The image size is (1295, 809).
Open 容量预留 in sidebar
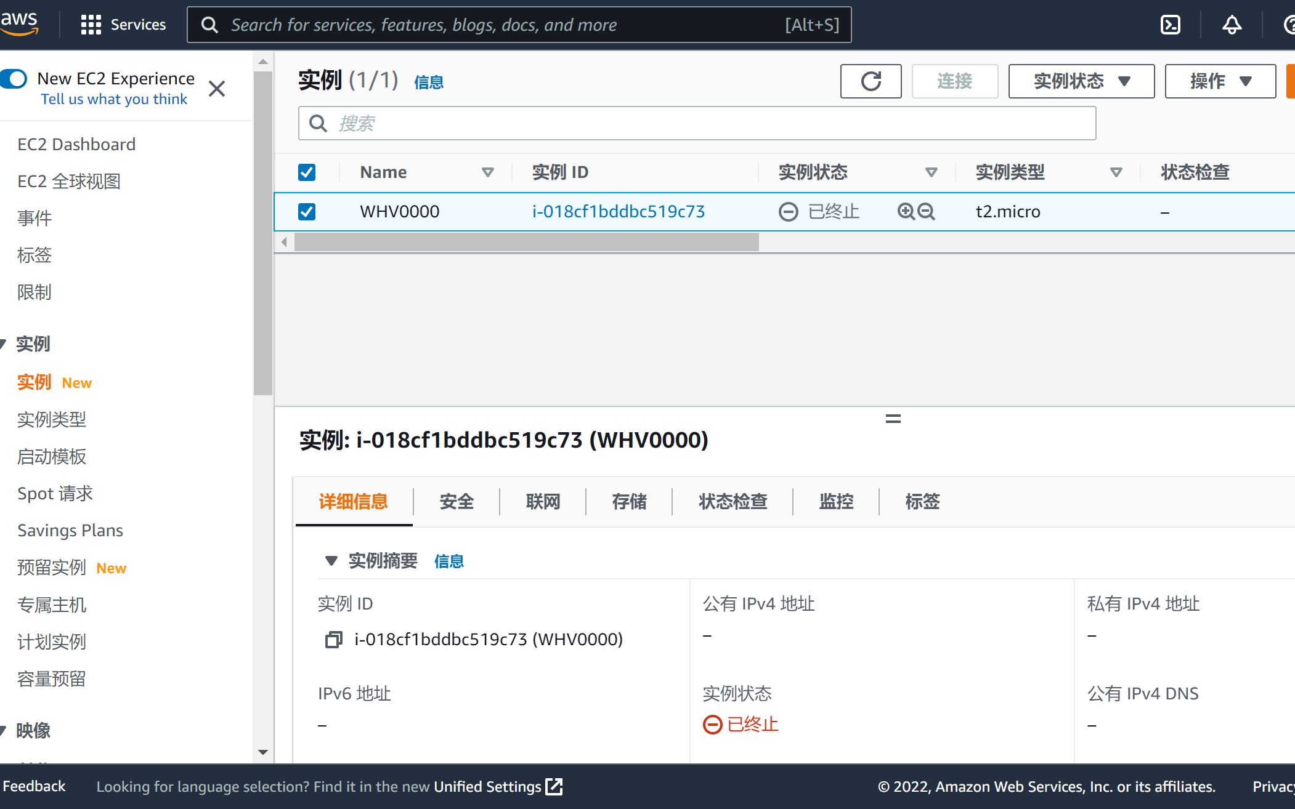(52, 679)
